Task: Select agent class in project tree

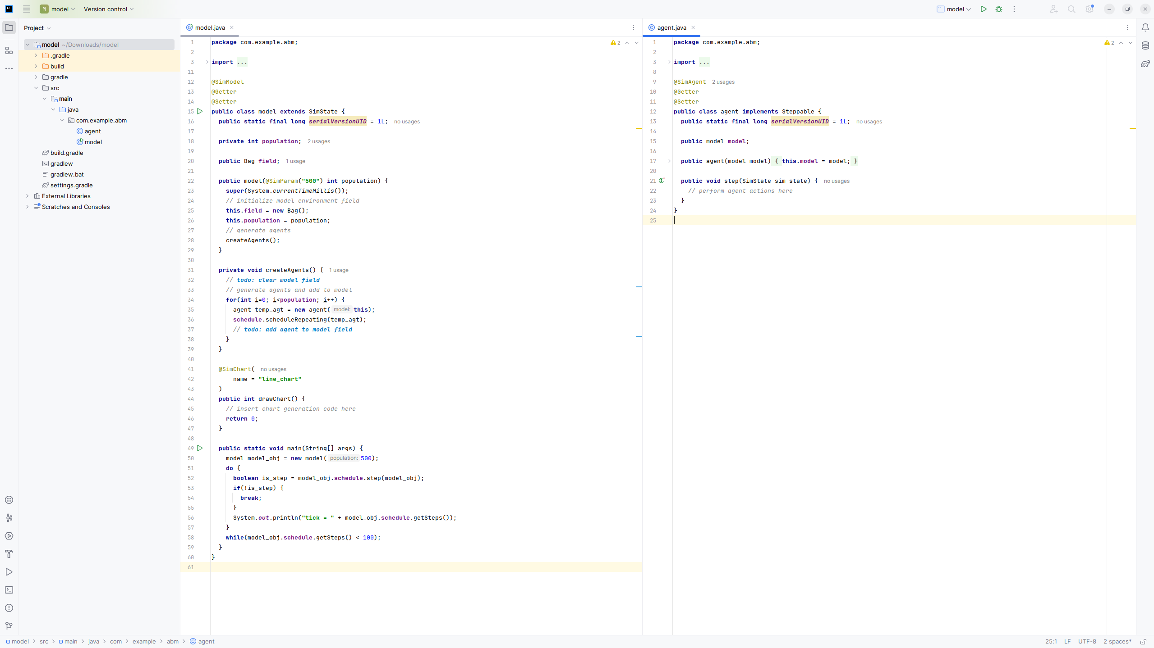Action: click(x=92, y=131)
